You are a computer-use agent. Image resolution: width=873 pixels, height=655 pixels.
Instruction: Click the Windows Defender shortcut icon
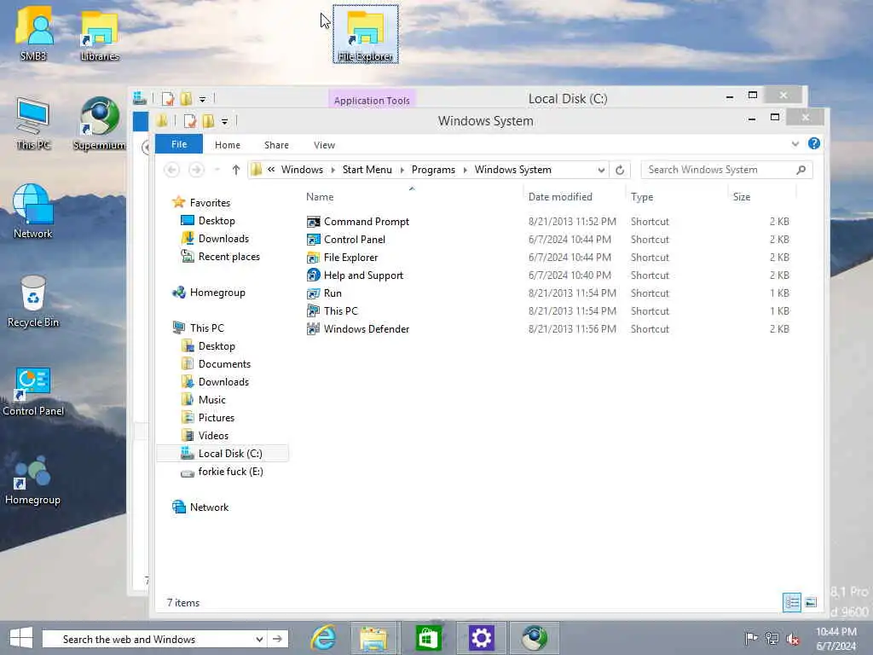[314, 328]
